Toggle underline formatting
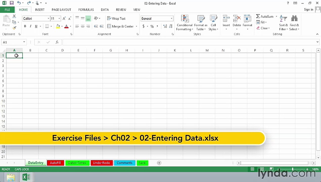The height and width of the screenshot is (182, 321). pos(36,26)
